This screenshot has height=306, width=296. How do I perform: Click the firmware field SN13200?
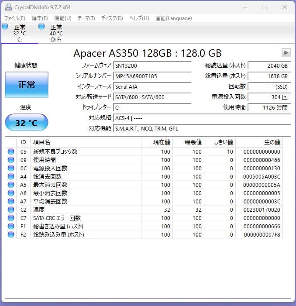point(152,66)
